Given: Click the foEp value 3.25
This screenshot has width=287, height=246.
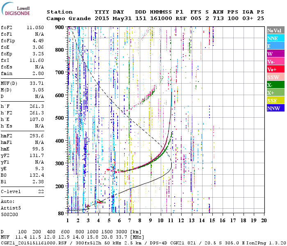Looking at the screenshot, I should pyautogui.click(x=38, y=54).
